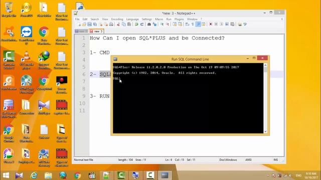Click the Replace toolbar icon

(x=154, y=24)
